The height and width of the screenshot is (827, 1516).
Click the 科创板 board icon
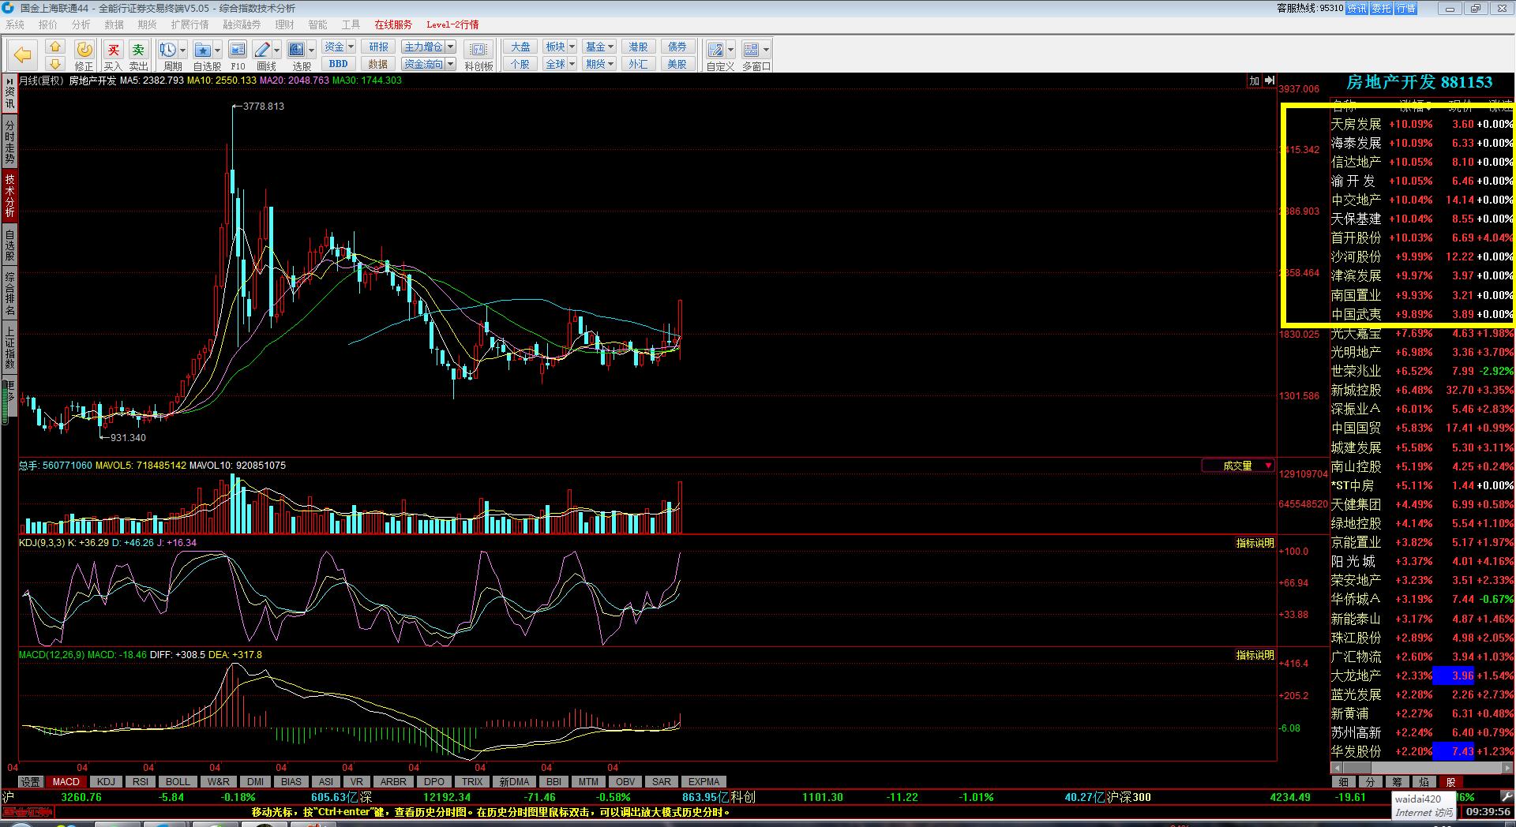tap(478, 55)
